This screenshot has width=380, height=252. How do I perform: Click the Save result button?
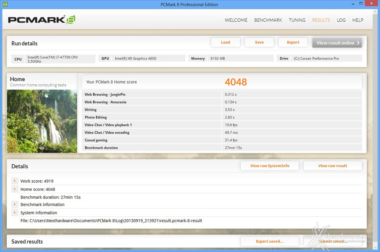pos(259,42)
